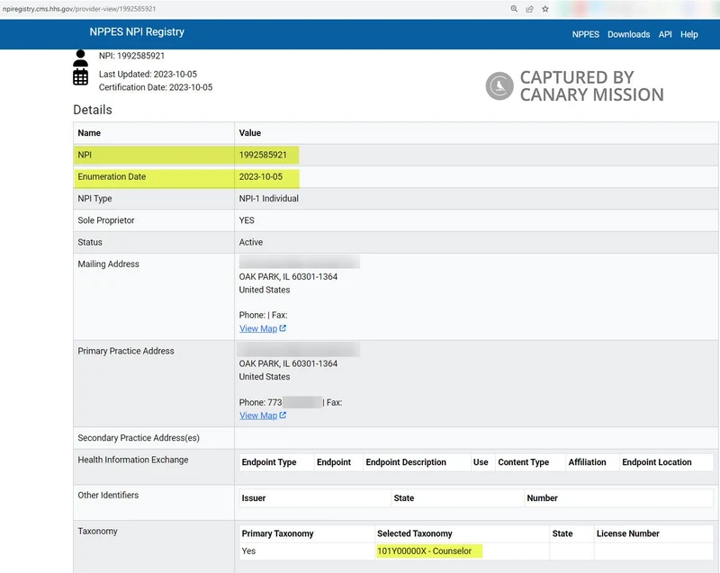The image size is (720, 573).
Task: Click the Taxonomy row label
Action: tap(97, 531)
